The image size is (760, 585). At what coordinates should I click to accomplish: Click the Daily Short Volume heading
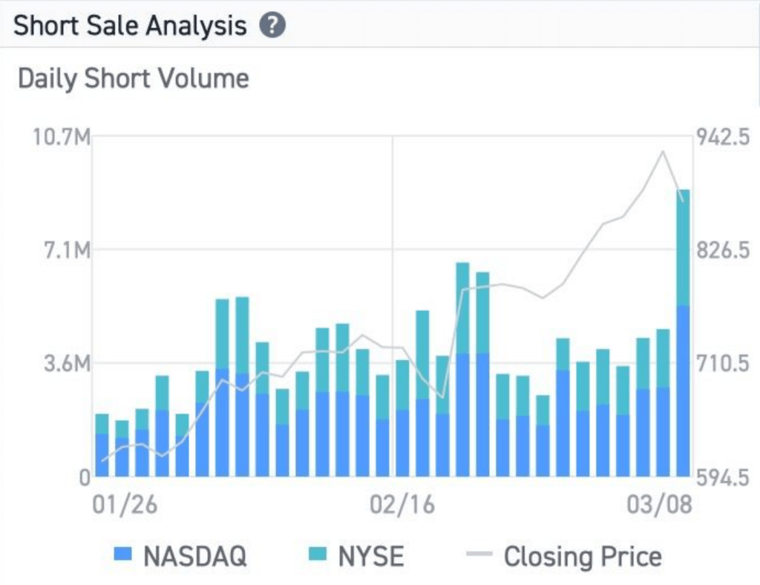(134, 79)
